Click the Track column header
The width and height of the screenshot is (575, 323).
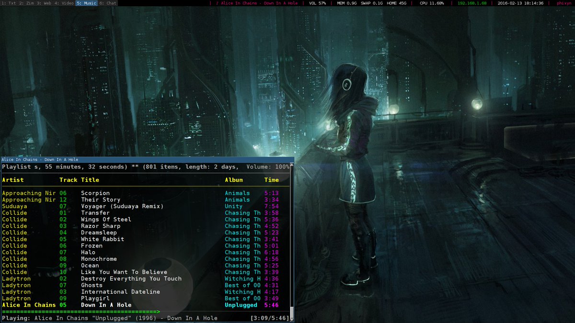coord(68,180)
